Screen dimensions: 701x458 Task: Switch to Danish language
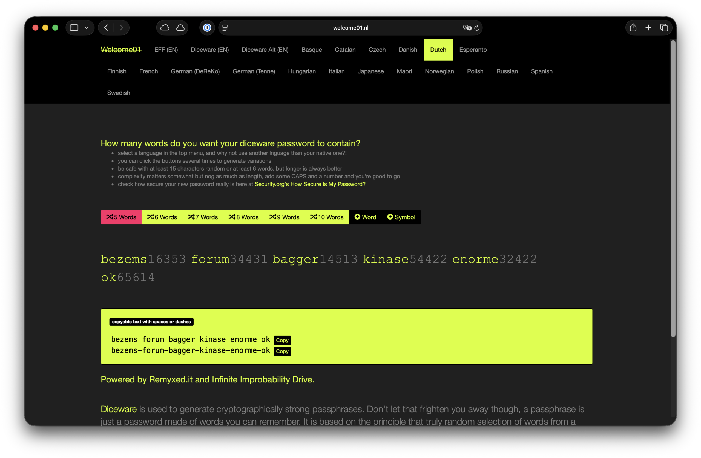pos(408,50)
